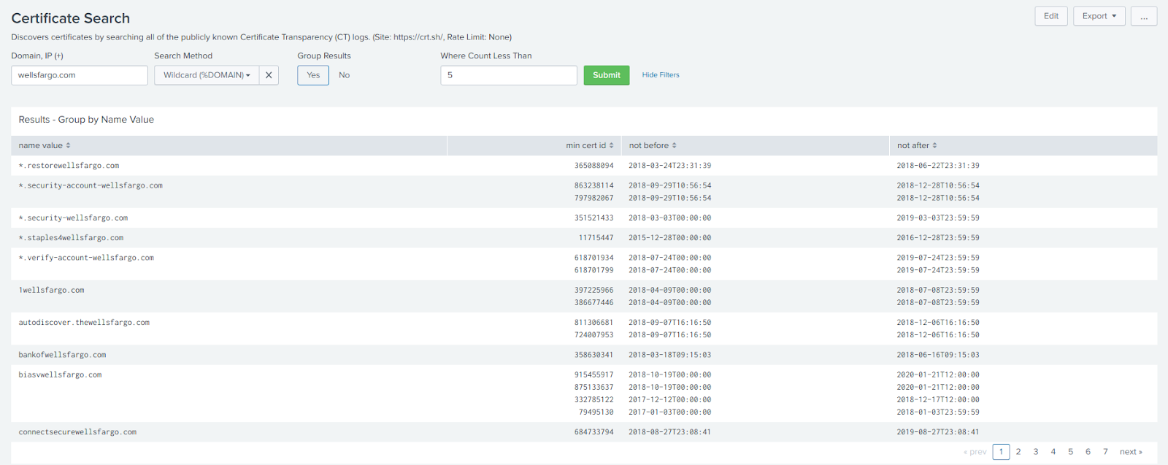
Task: Select Results - Group by Name Value heading
Action: [x=86, y=120]
